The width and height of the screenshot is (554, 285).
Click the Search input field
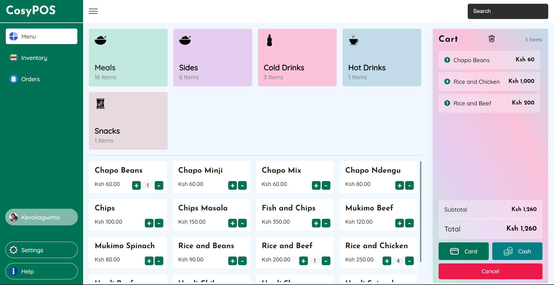507,11
